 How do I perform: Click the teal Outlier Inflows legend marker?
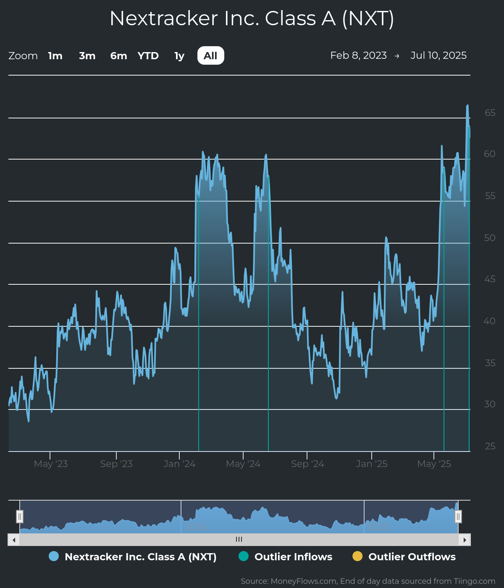[244, 556]
